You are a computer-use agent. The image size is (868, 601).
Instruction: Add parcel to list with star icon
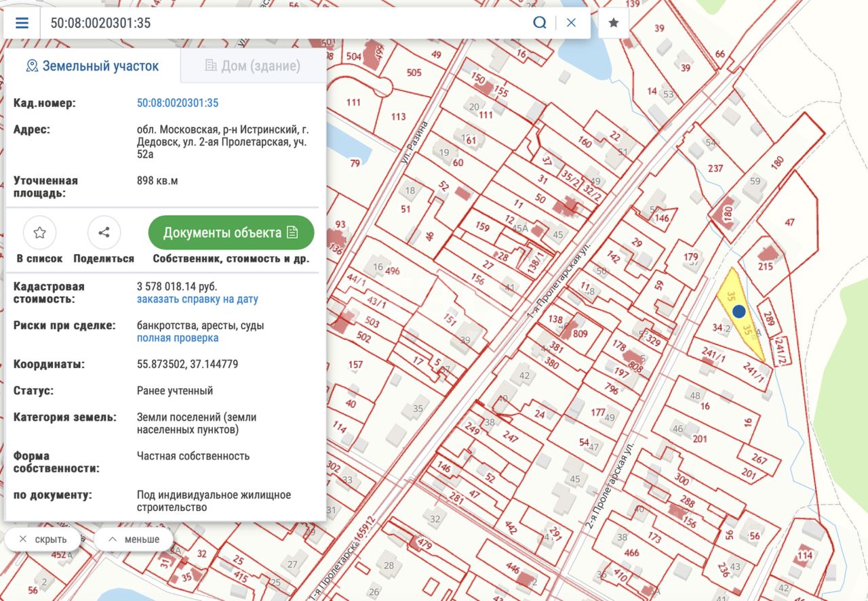click(x=39, y=233)
